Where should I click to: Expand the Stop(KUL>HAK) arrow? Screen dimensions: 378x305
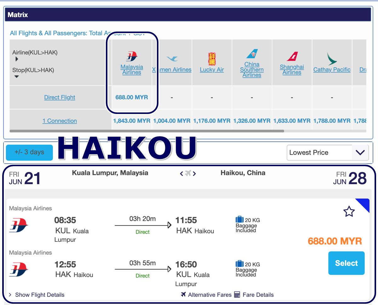pyautogui.click(x=17, y=76)
